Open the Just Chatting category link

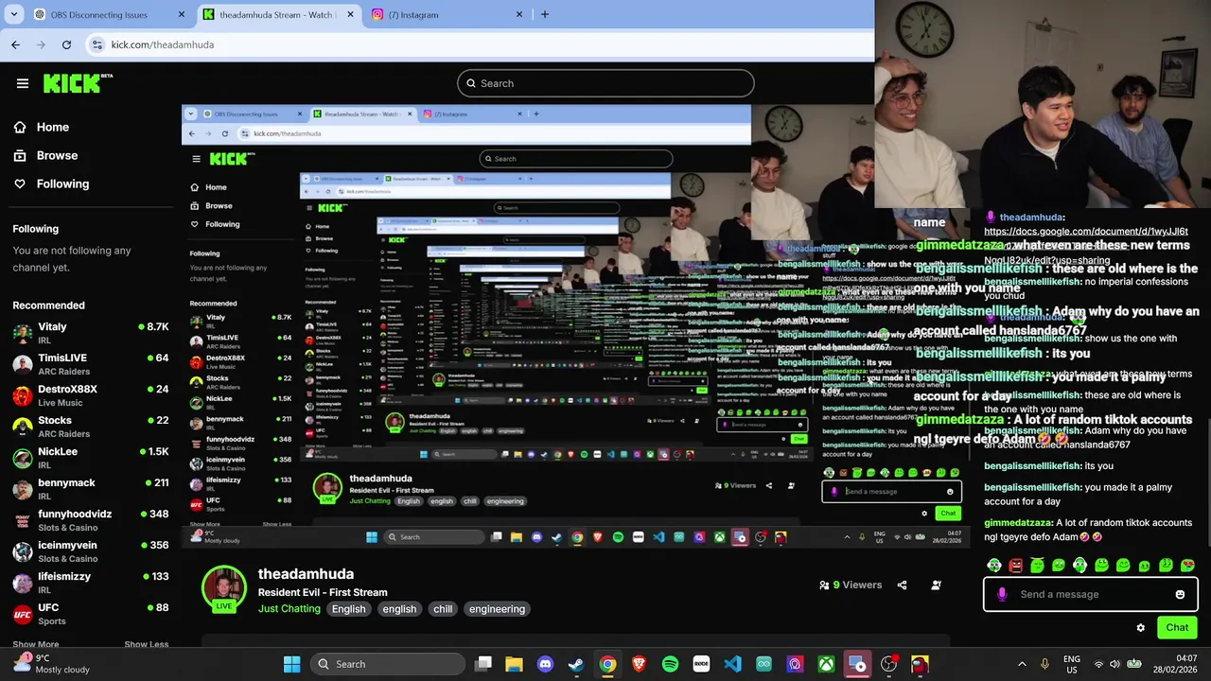coord(290,609)
